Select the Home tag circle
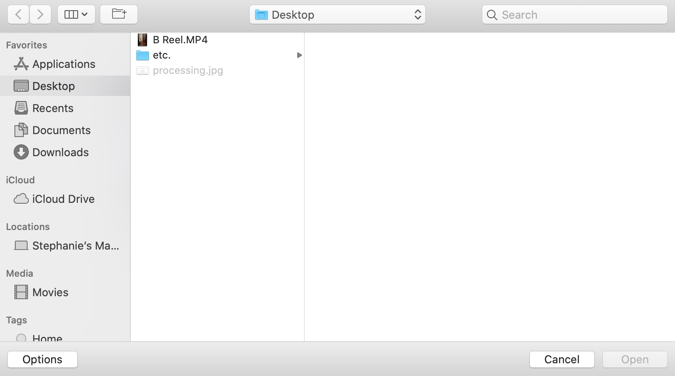This screenshot has width=675, height=376. 21,338
